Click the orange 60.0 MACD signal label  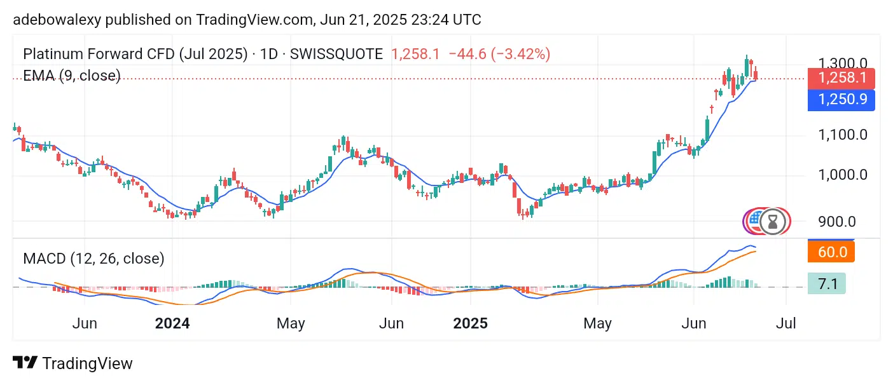click(x=831, y=252)
